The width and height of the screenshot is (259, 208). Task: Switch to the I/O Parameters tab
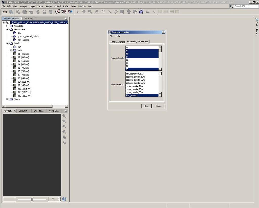(x=117, y=42)
